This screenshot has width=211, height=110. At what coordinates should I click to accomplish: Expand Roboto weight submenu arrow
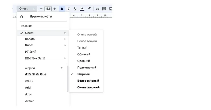(x=65, y=39)
